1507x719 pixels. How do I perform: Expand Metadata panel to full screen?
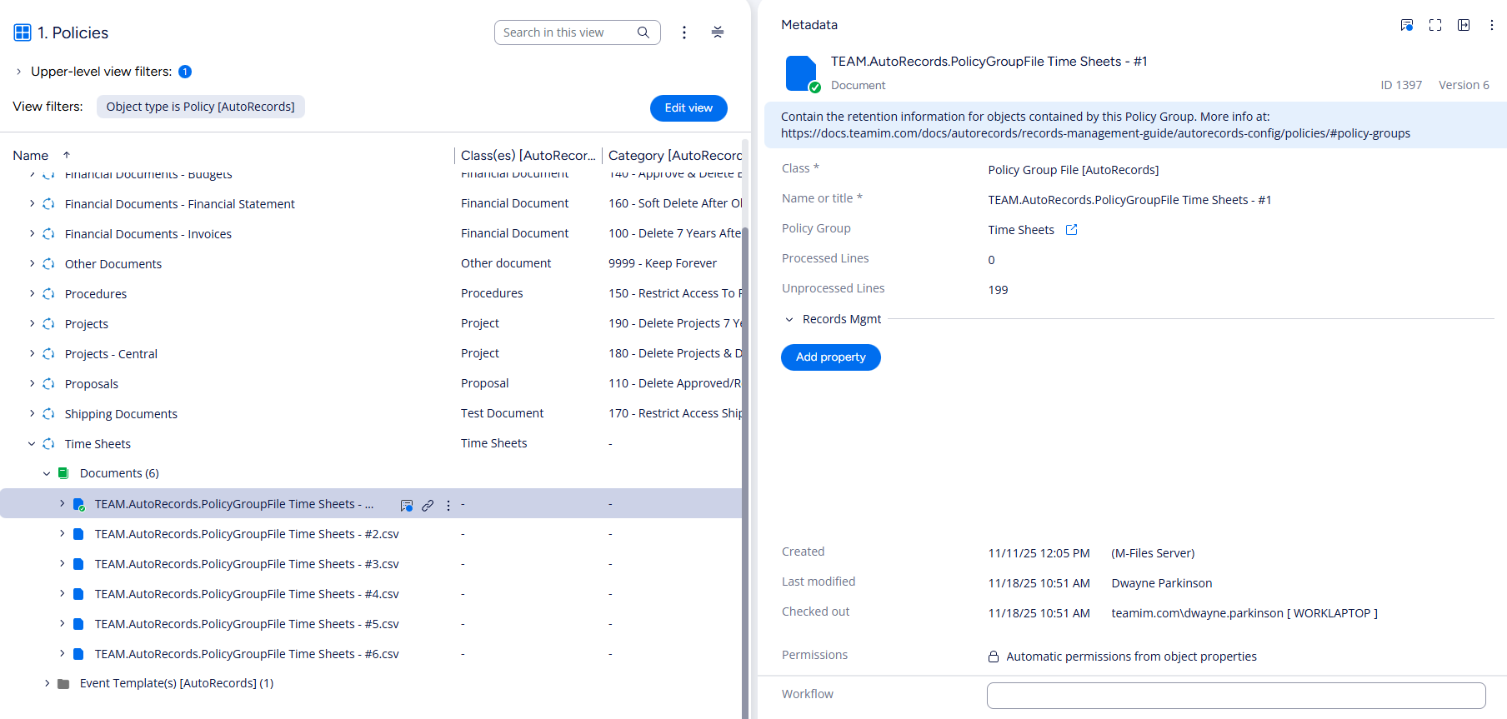[x=1435, y=25]
